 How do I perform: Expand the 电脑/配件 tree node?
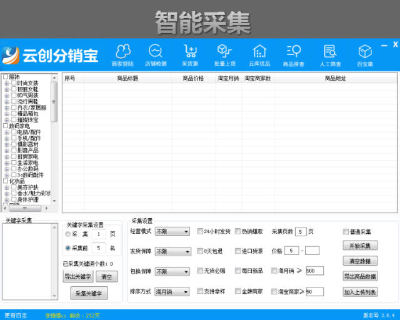pos(7,132)
